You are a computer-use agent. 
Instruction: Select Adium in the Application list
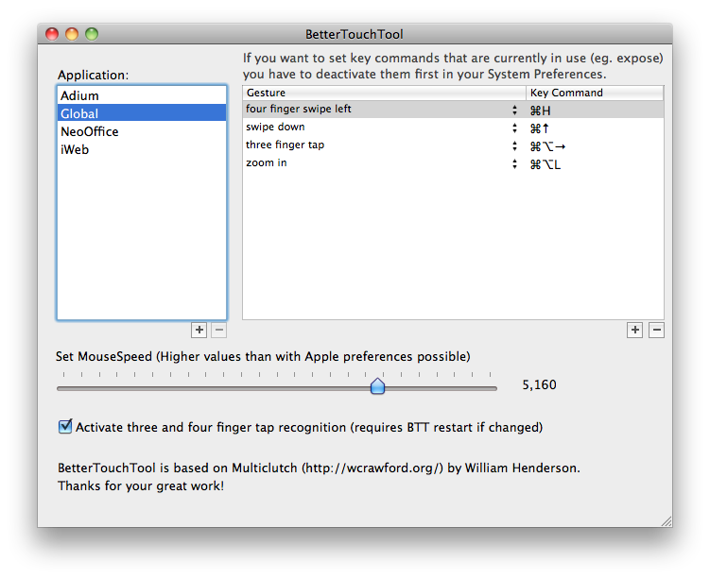pos(142,95)
